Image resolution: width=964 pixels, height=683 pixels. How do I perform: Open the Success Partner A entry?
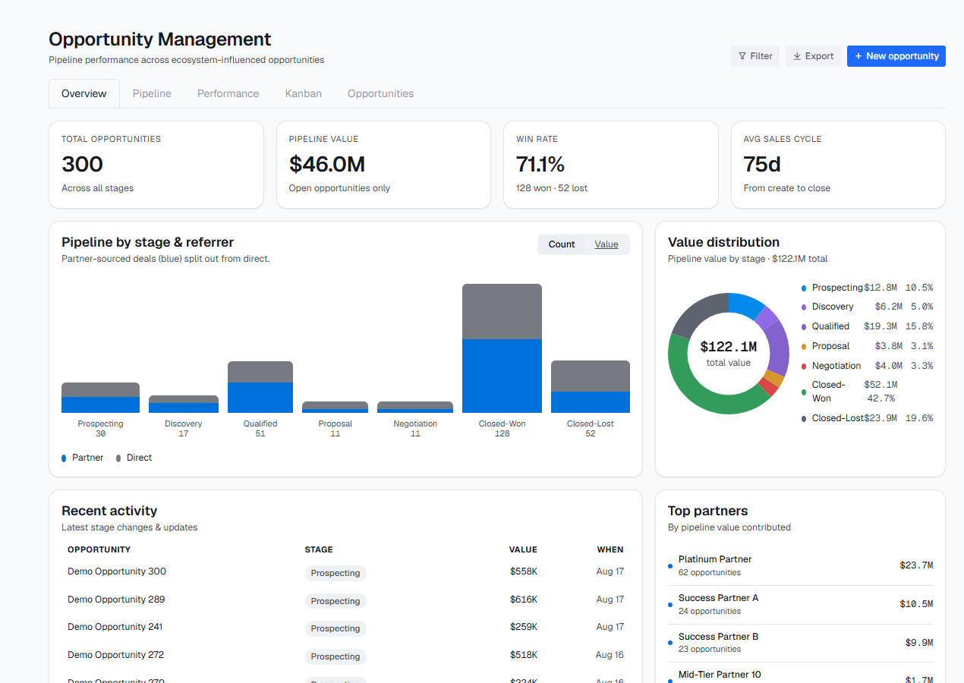pos(800,604)
